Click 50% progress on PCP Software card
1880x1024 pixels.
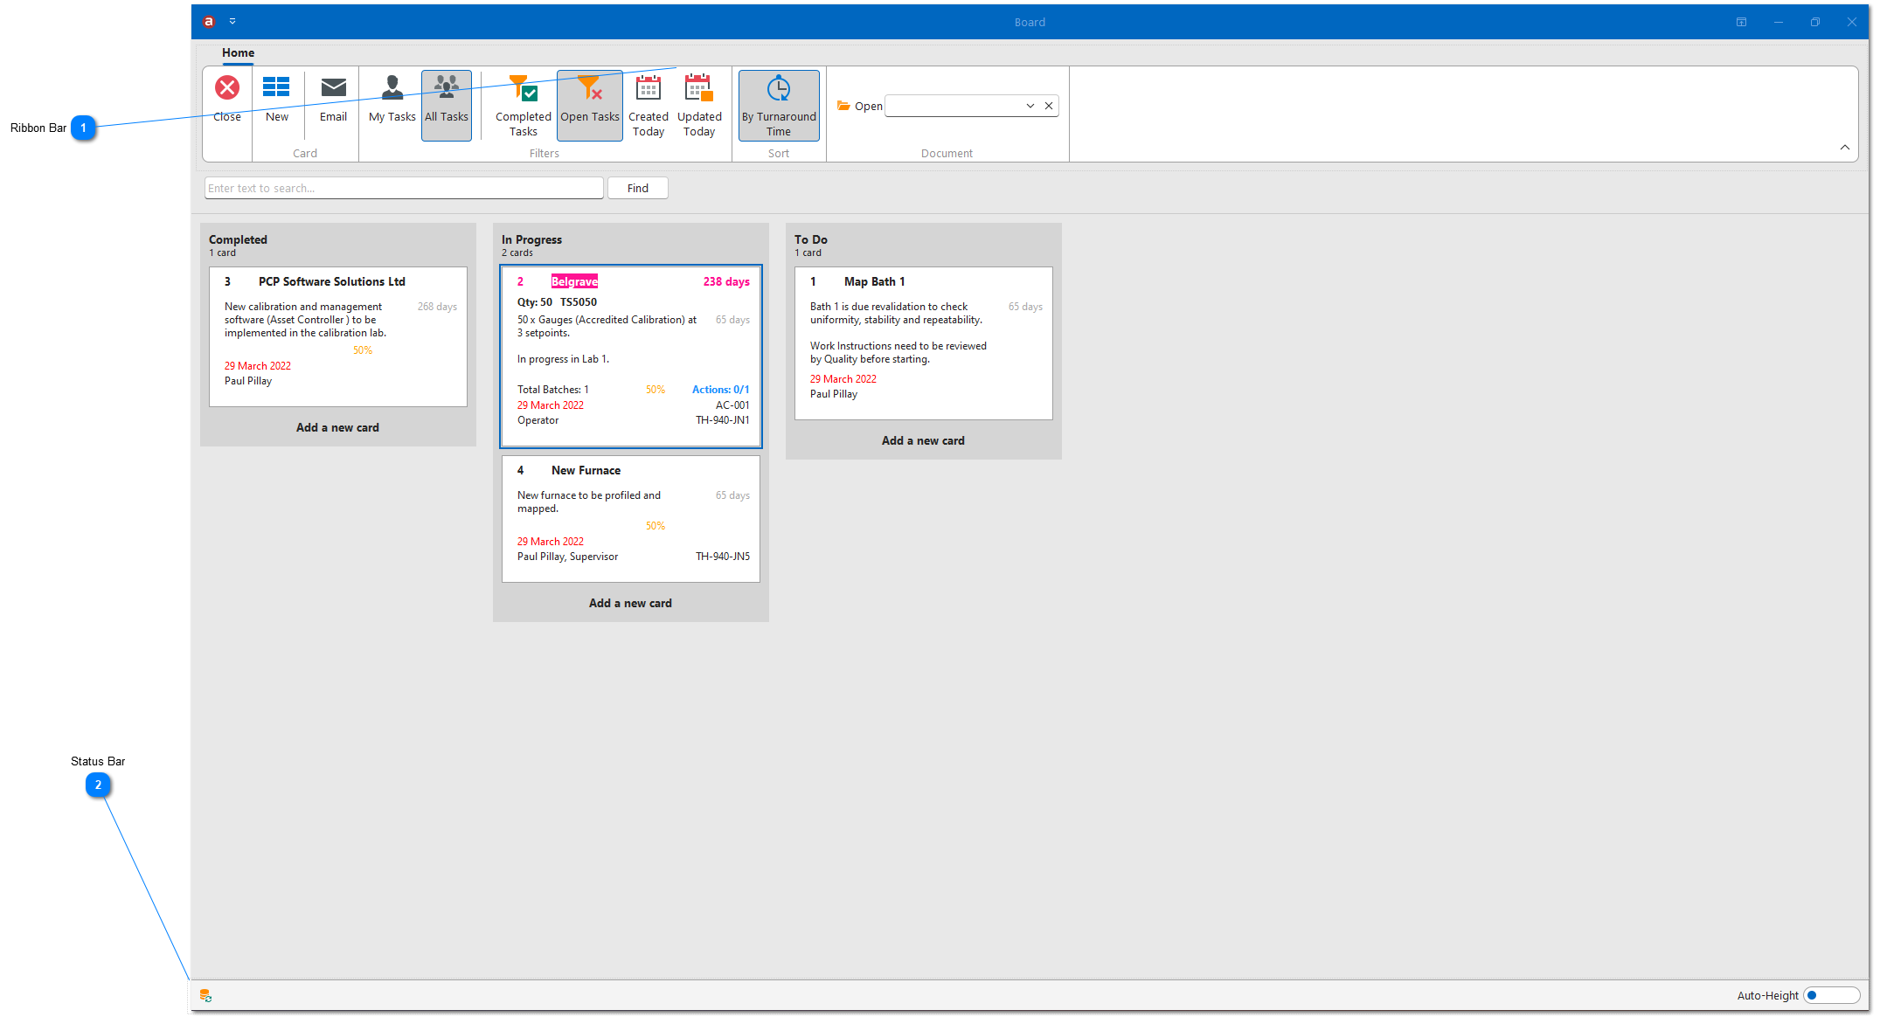pyautogui.click(x=363, y=350)
